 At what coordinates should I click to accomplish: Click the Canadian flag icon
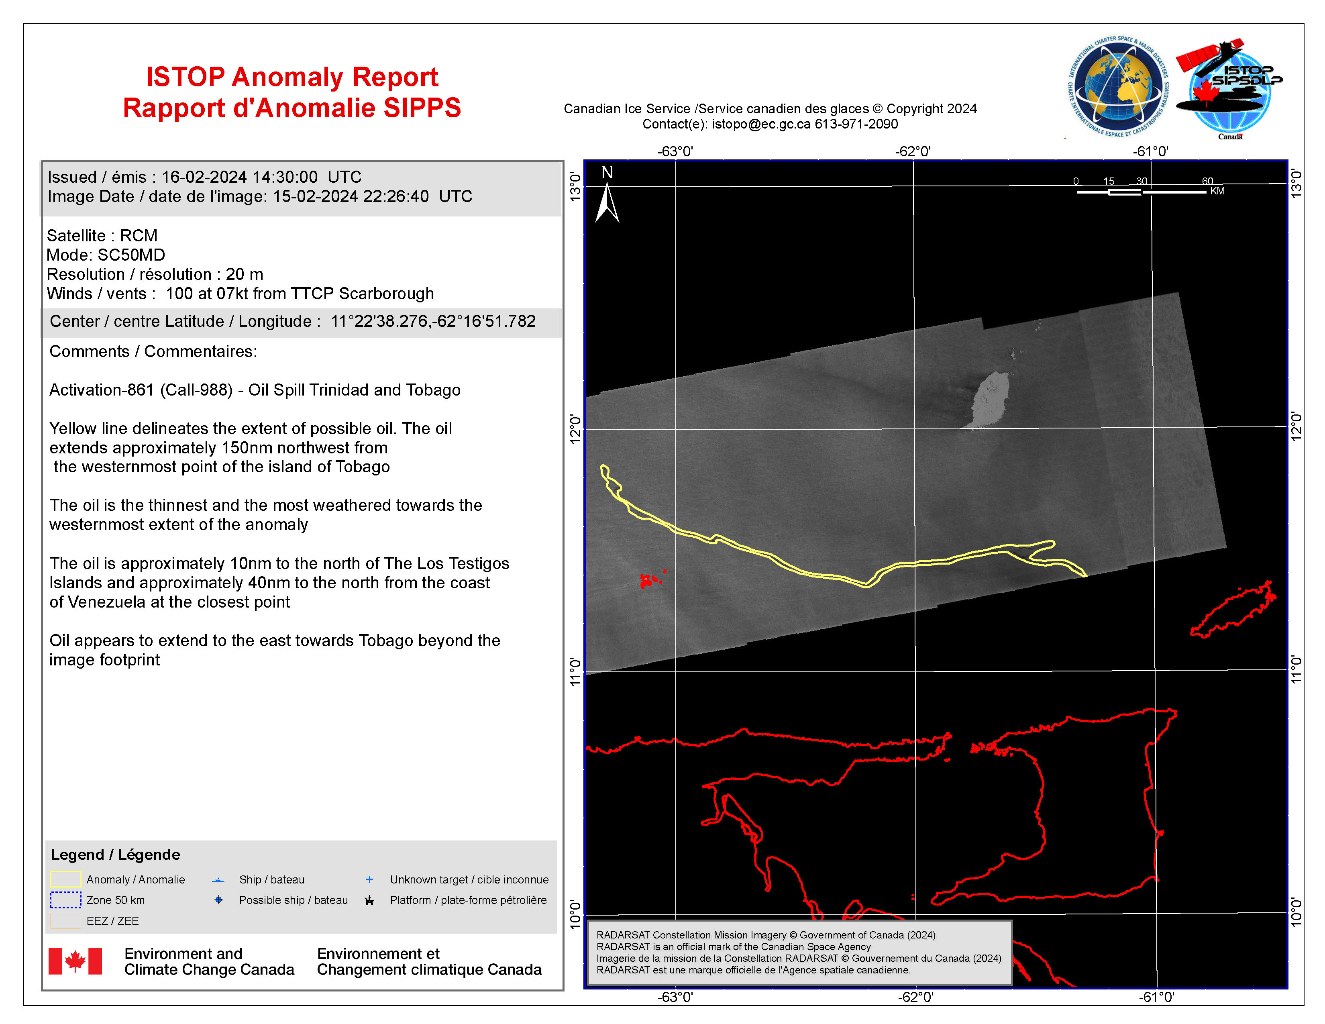click(x=75, y=961)
